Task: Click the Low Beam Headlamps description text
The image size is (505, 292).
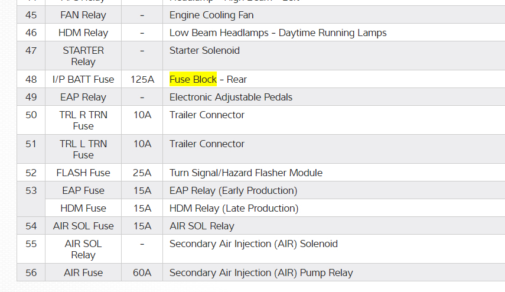Action: [278, 33]
